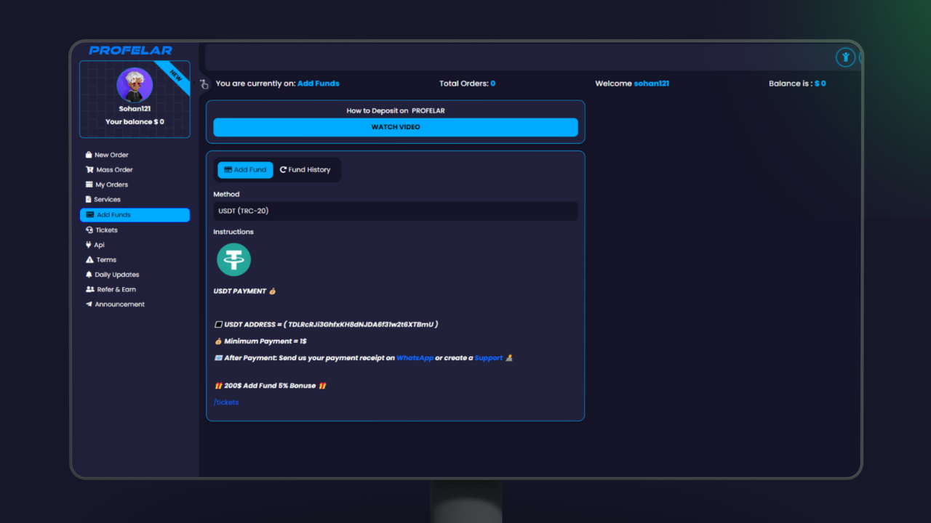Click the card icon in Add Fund tab
This screenshot has width=931, height=523.
tap(228, 170)
